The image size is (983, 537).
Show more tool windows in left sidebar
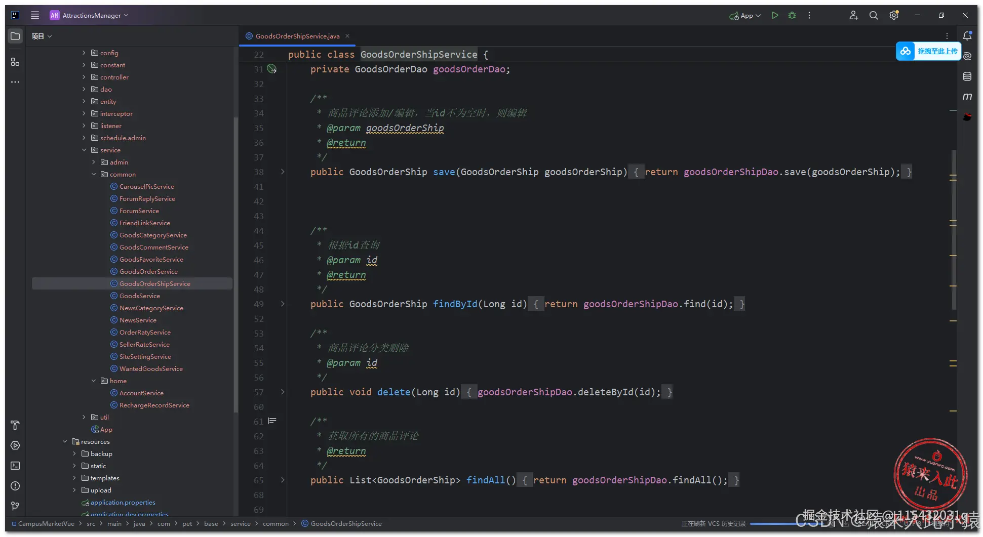point(15,82)
